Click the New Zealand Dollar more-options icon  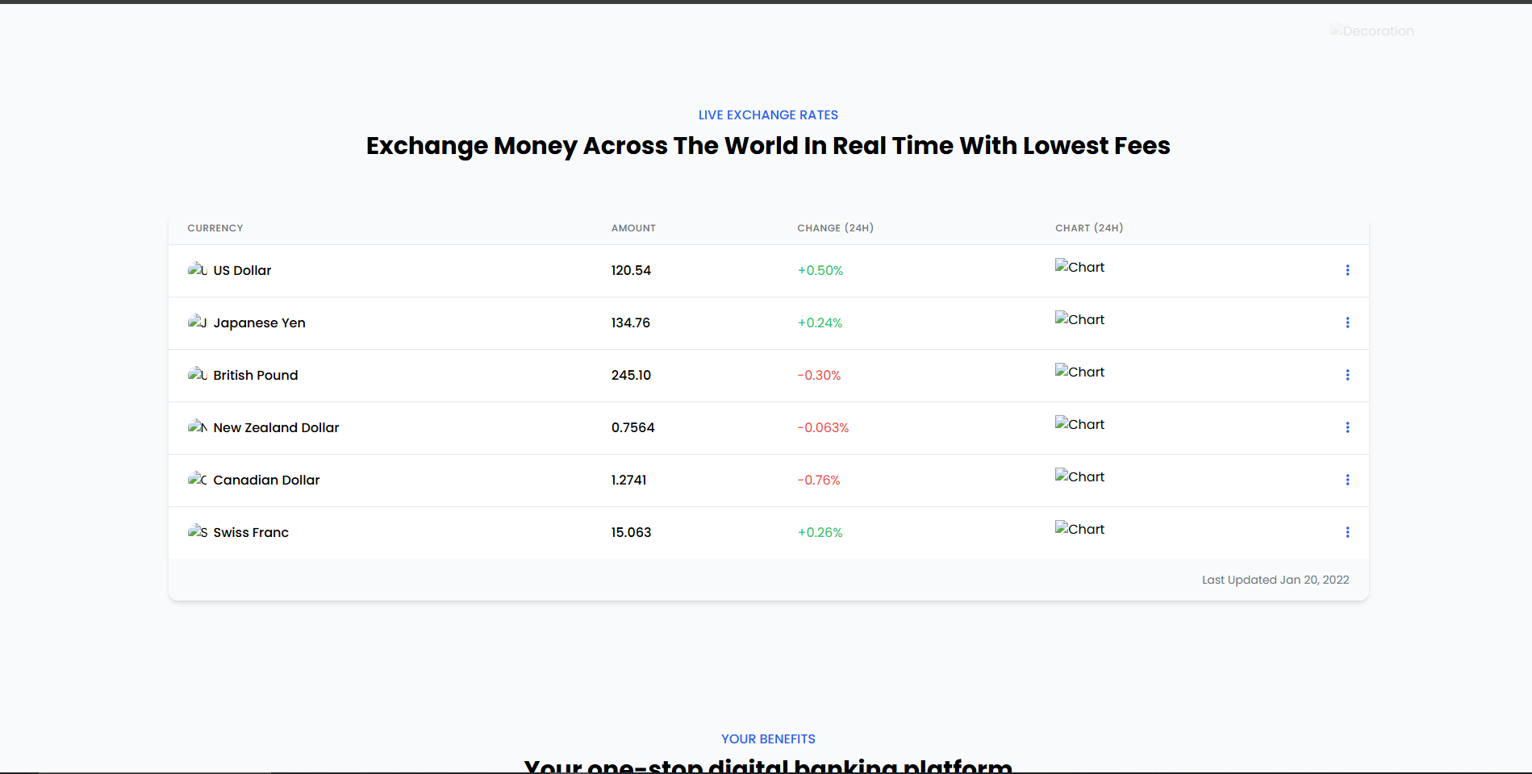1346,427
